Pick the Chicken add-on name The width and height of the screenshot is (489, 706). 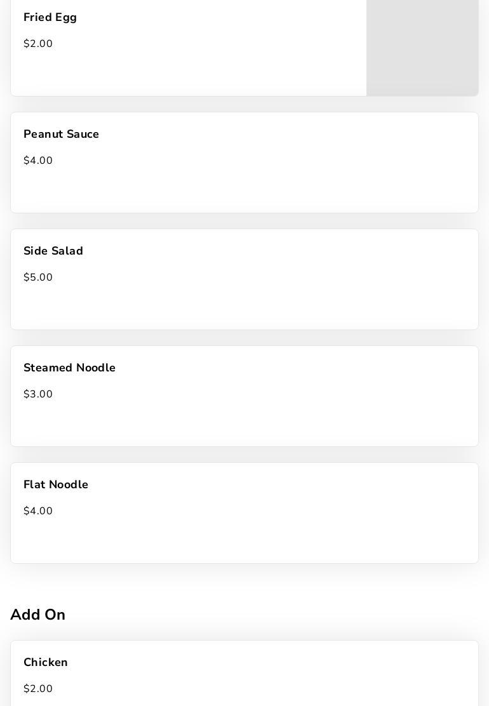pos(46,663)
